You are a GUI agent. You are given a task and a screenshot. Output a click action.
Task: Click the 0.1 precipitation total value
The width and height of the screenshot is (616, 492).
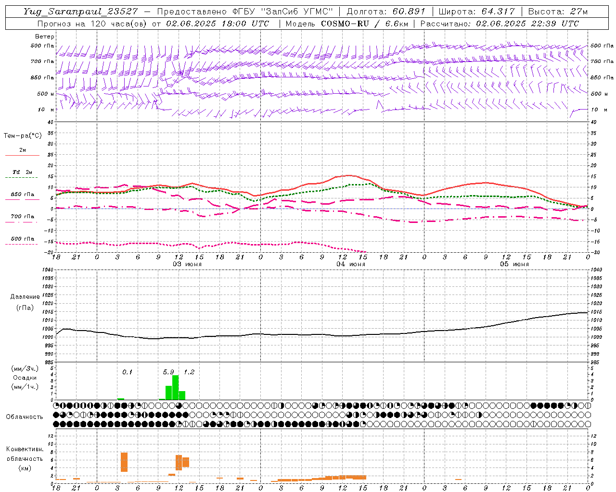click(127, 372)
